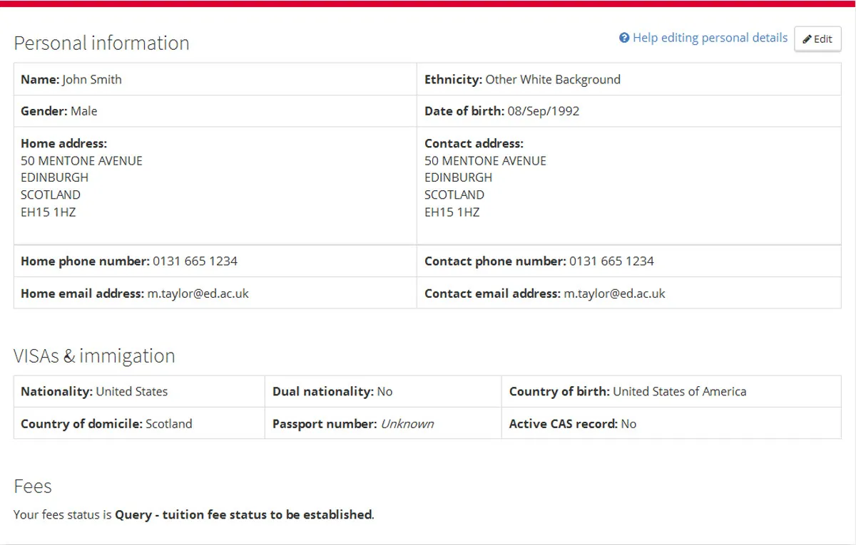Click the Ethnicity value Other White Background
Viewport: 856px width, 545px height.
click(552, 80)
